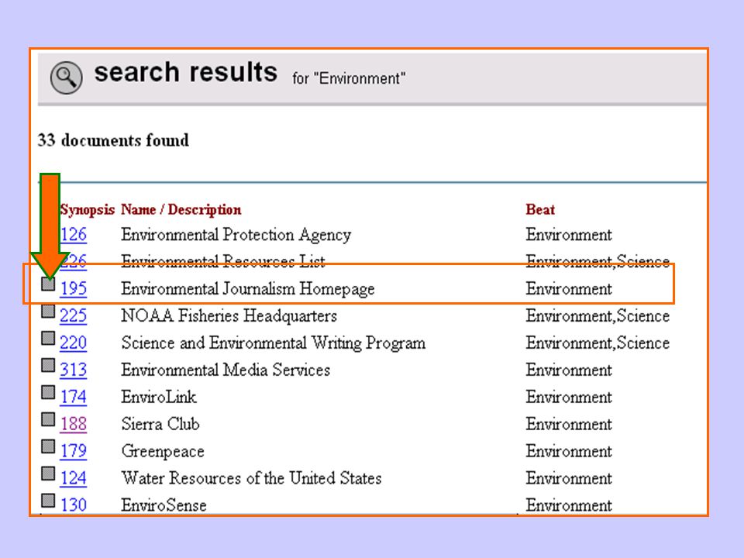Click NOAA Fisheries Headquarters text
This screenshot has height=558, width=744.
click(229, 315)
